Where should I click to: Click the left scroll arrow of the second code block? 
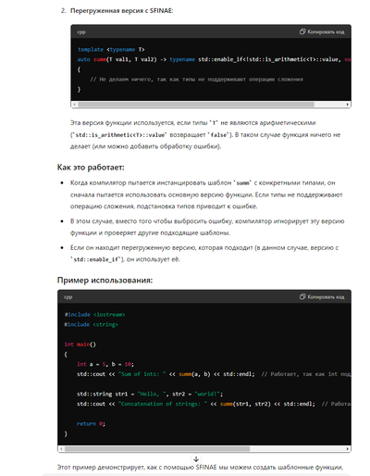coord(61,448)
